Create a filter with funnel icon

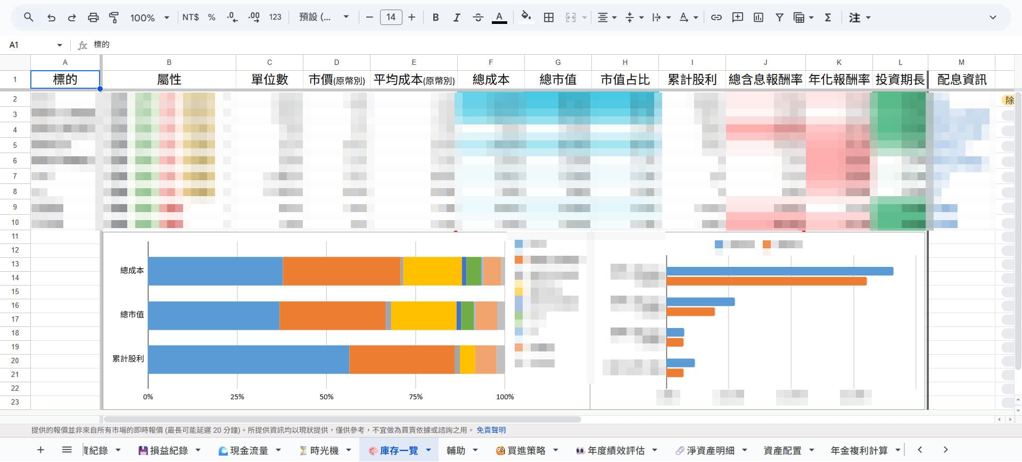click(x=779, y=18)
